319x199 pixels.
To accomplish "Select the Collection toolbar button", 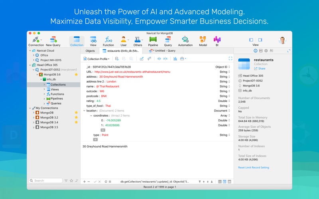I will tap(77, 41).
